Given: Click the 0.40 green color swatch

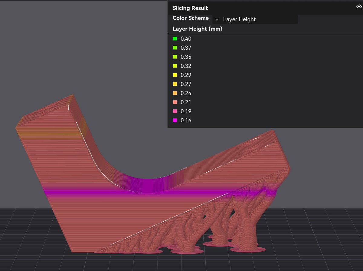Looking at the screenshot, I should (175, 38).
